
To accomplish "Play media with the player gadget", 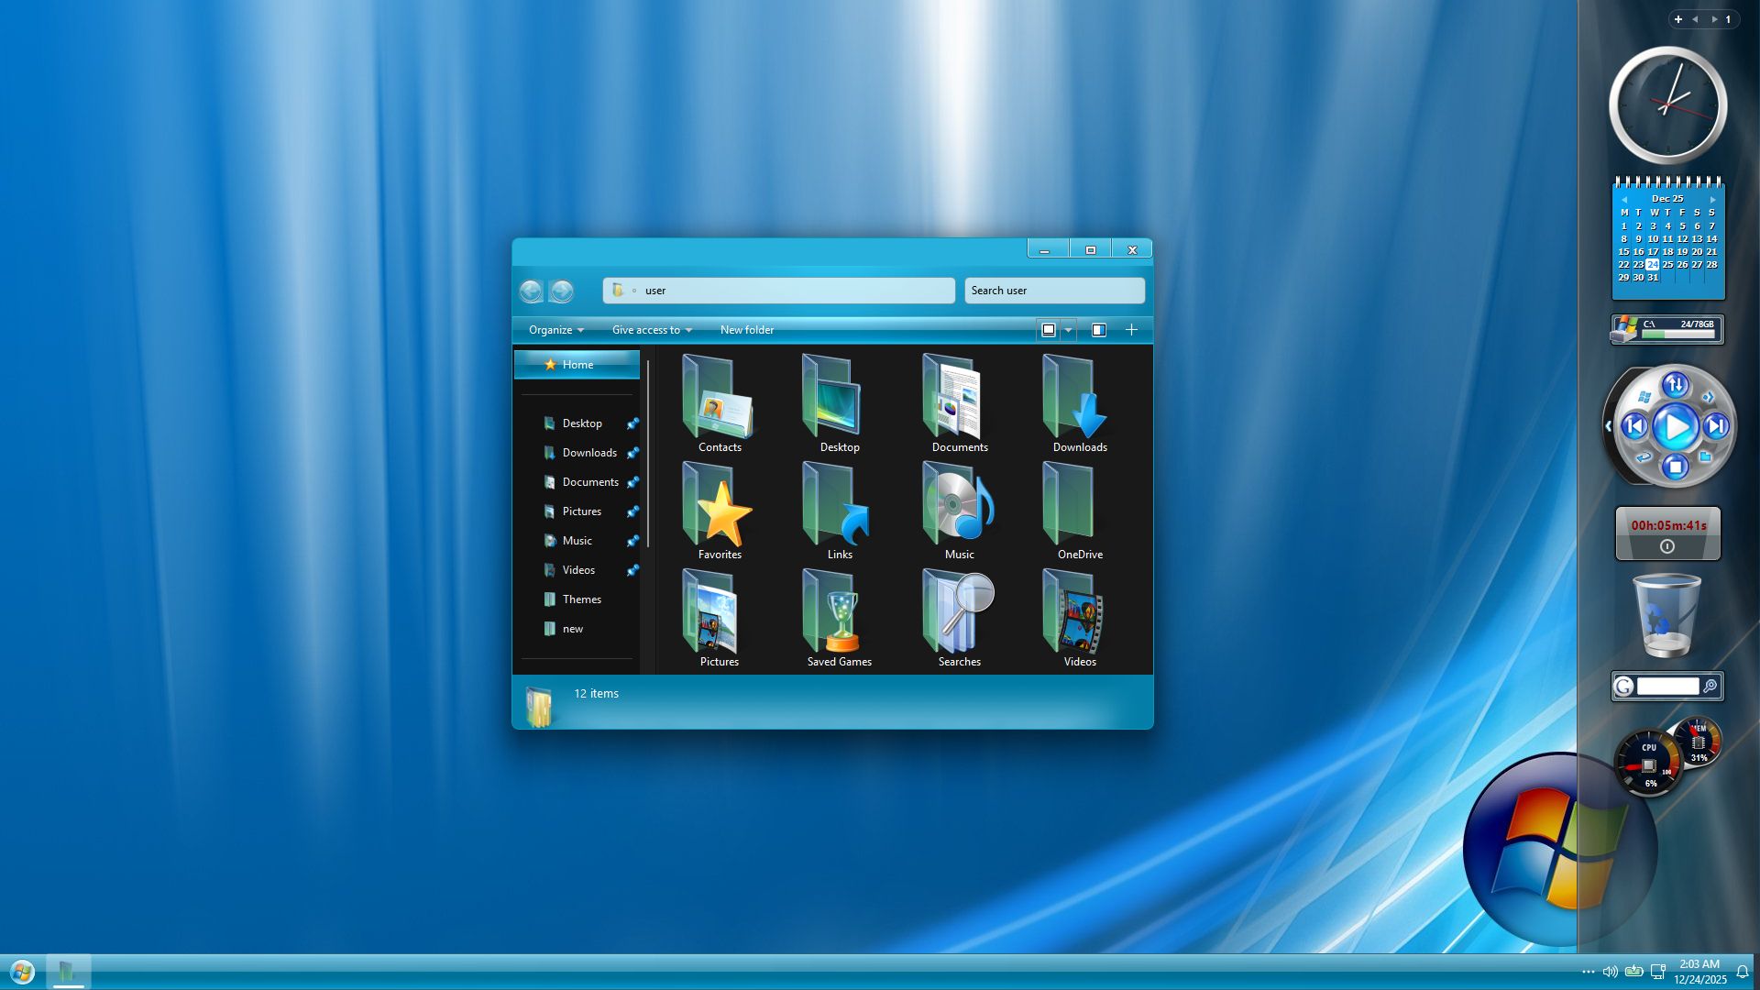I will (1675, 426).
